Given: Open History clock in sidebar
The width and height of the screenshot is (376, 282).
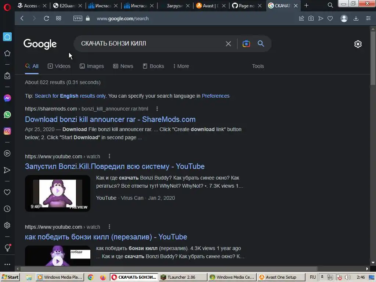Looking at the screenshot, I should tap(7, 209).
